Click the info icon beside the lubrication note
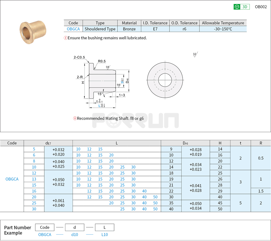 pos(66,38)
